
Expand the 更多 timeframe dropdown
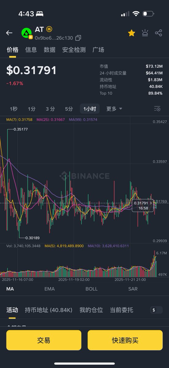pos(114,109)
